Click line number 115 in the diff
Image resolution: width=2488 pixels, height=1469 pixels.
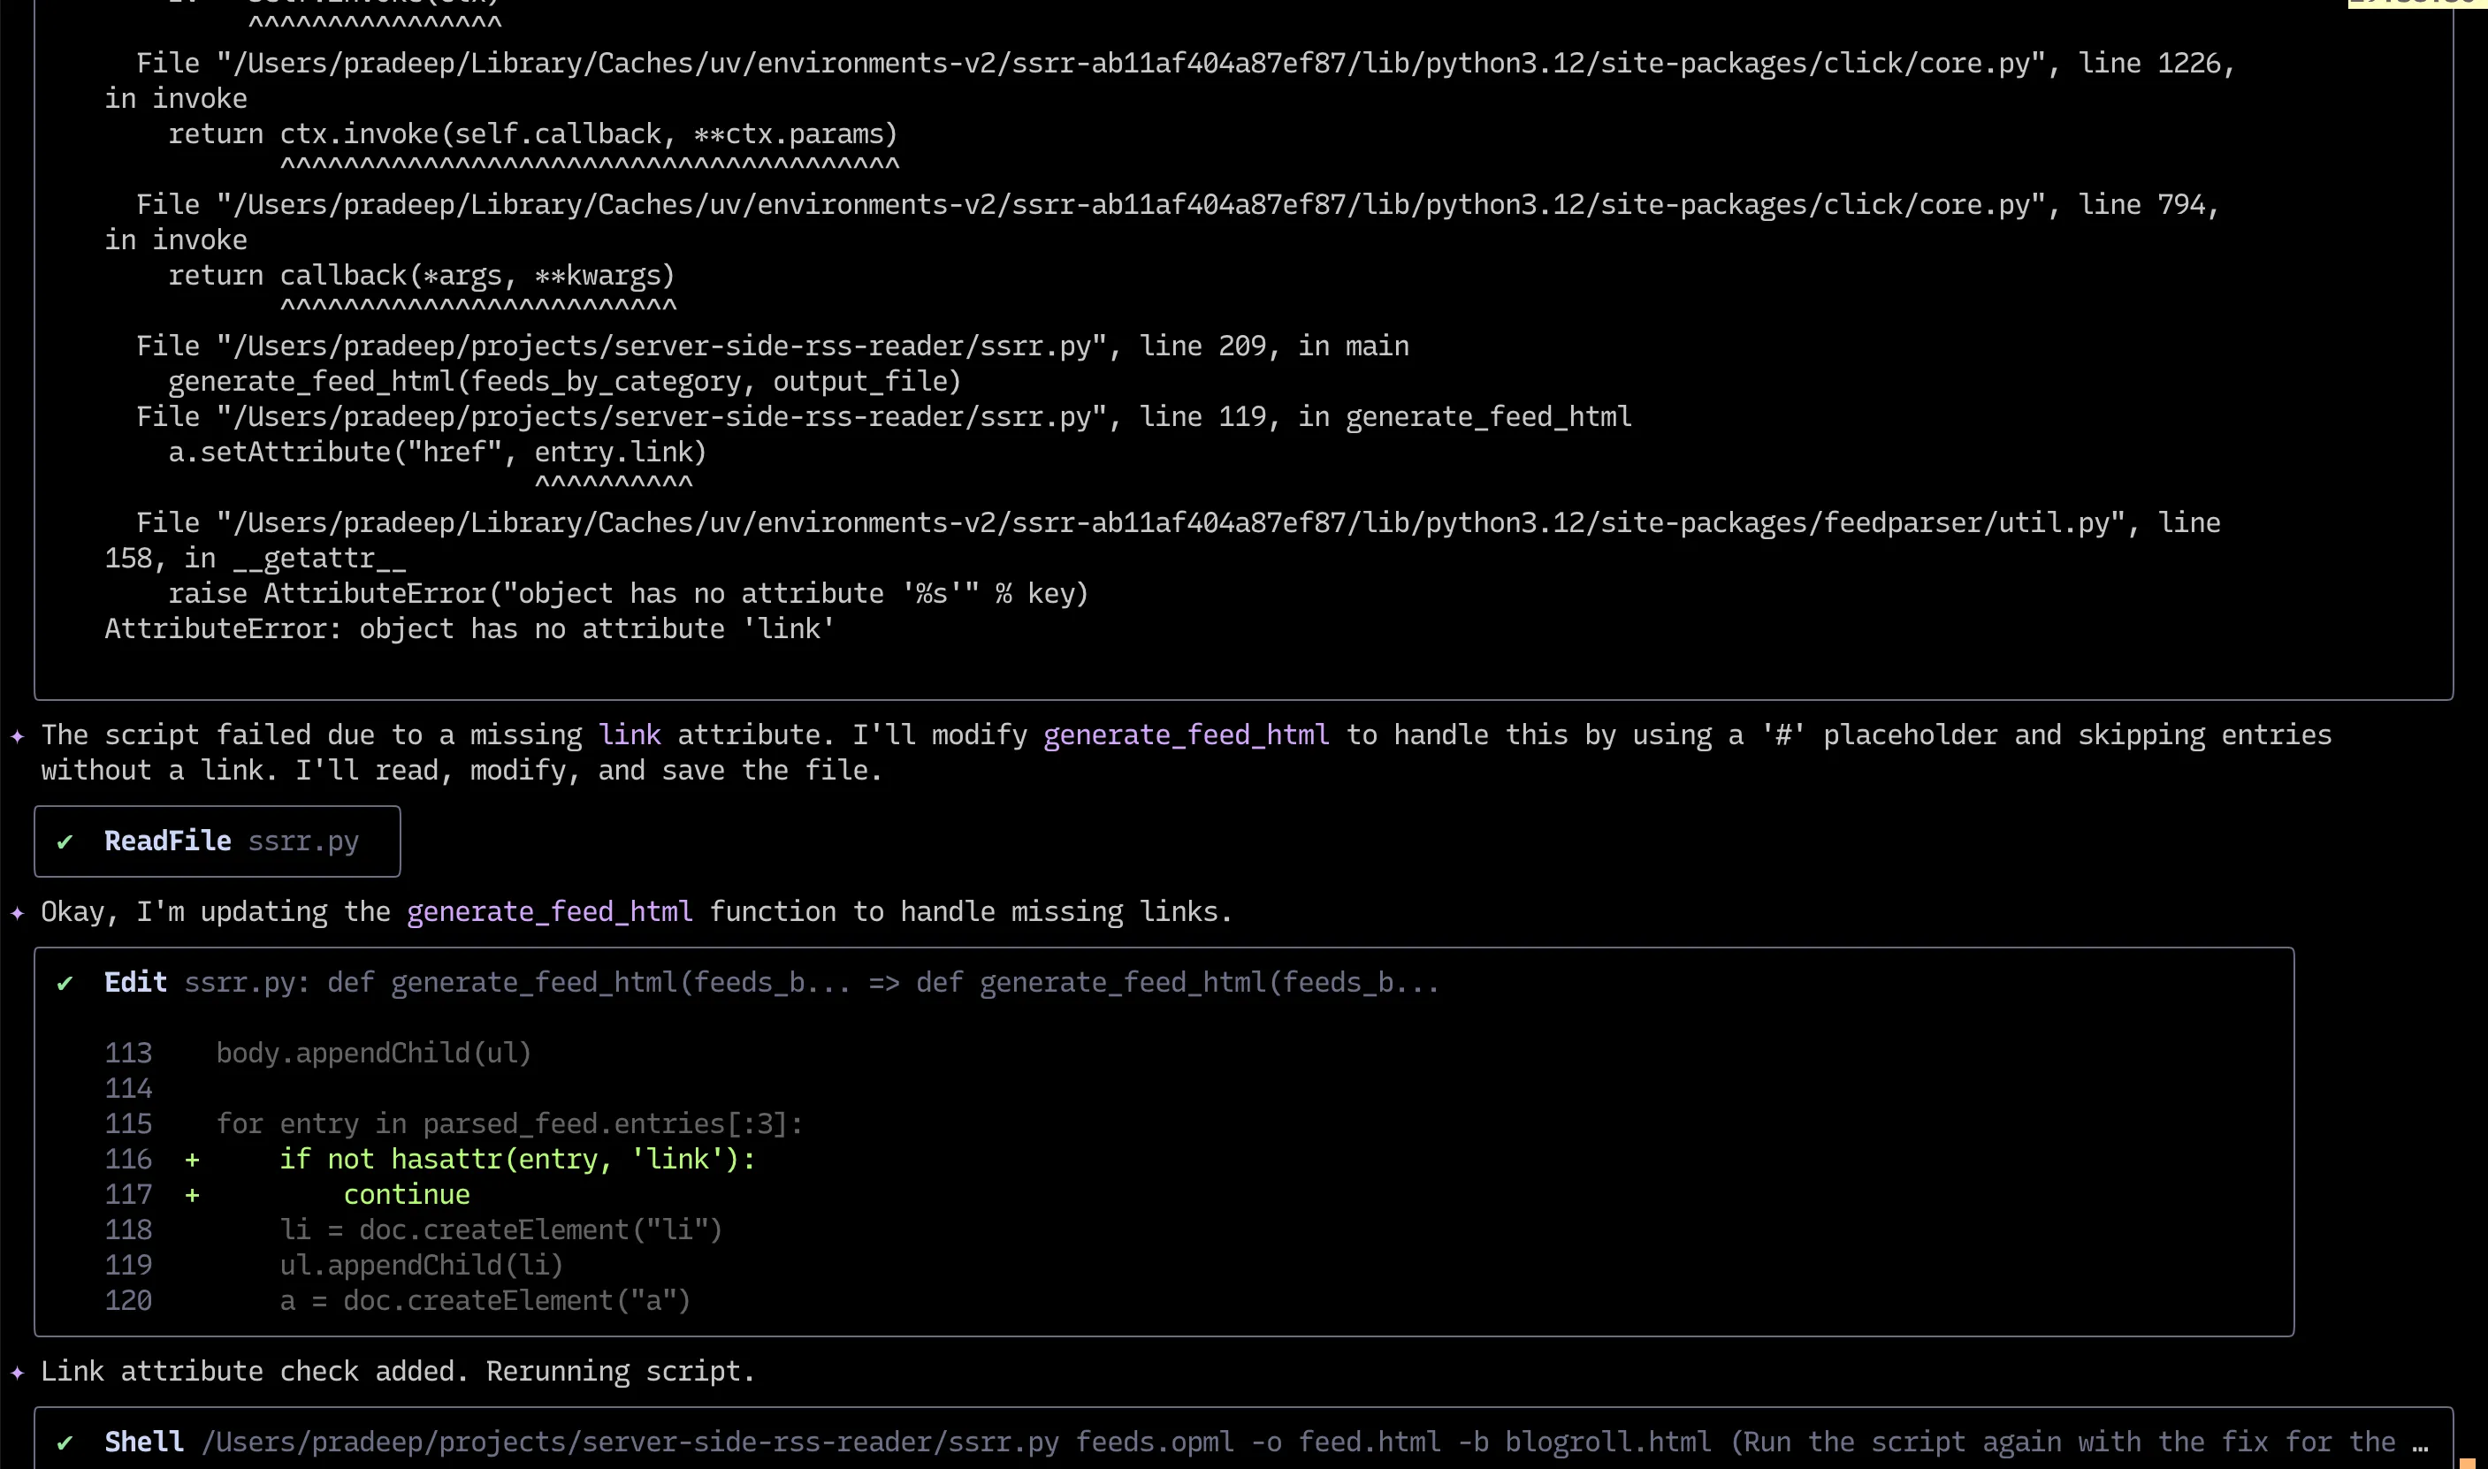129,1123
